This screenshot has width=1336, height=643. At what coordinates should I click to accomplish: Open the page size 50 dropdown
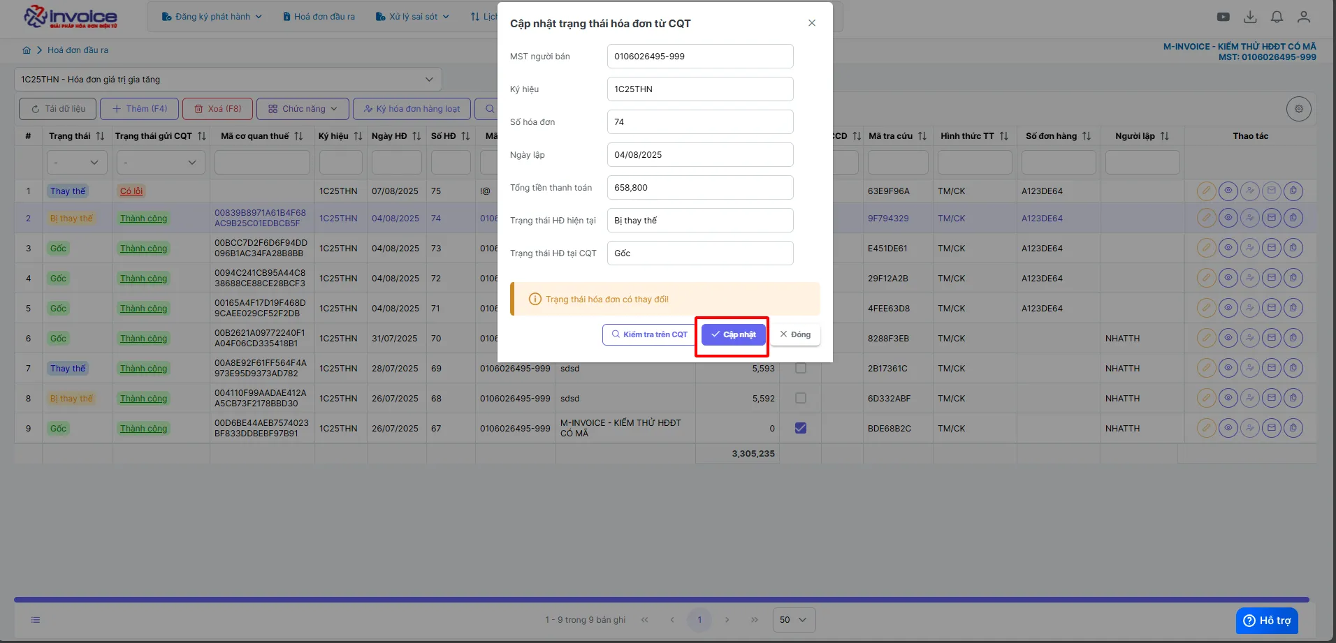pos(794,620)
